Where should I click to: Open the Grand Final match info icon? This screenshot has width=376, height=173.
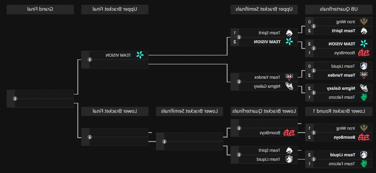click(x=15, y=99)
